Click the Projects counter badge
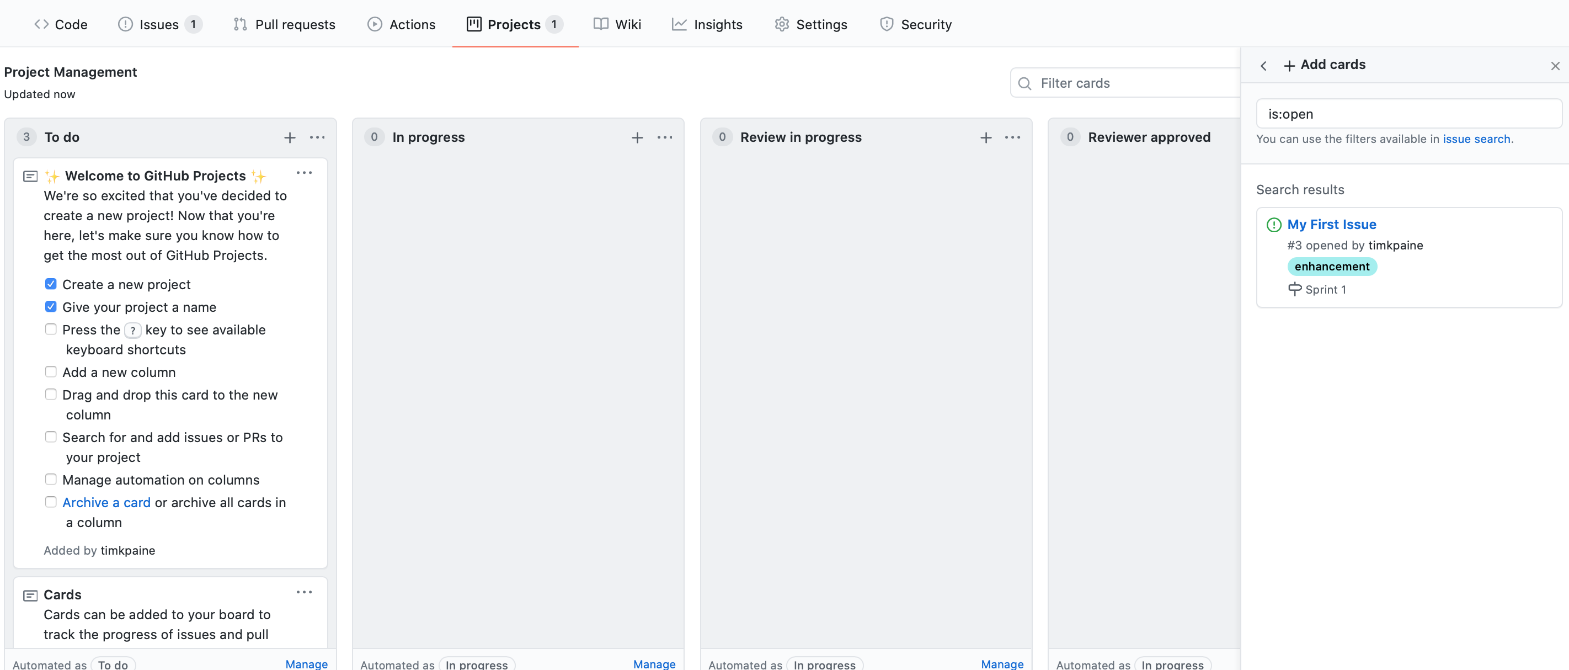The image size is (1569, 670). point(554,24)
